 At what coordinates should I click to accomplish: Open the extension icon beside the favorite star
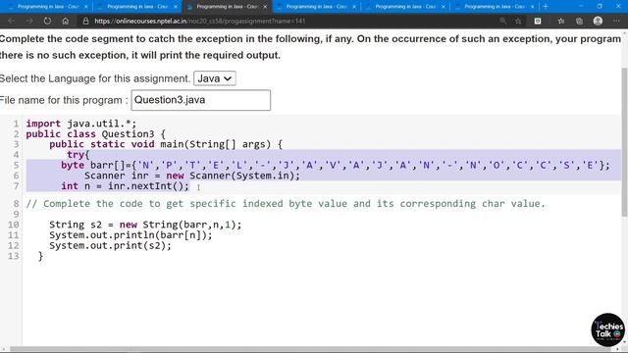[538, 21]
